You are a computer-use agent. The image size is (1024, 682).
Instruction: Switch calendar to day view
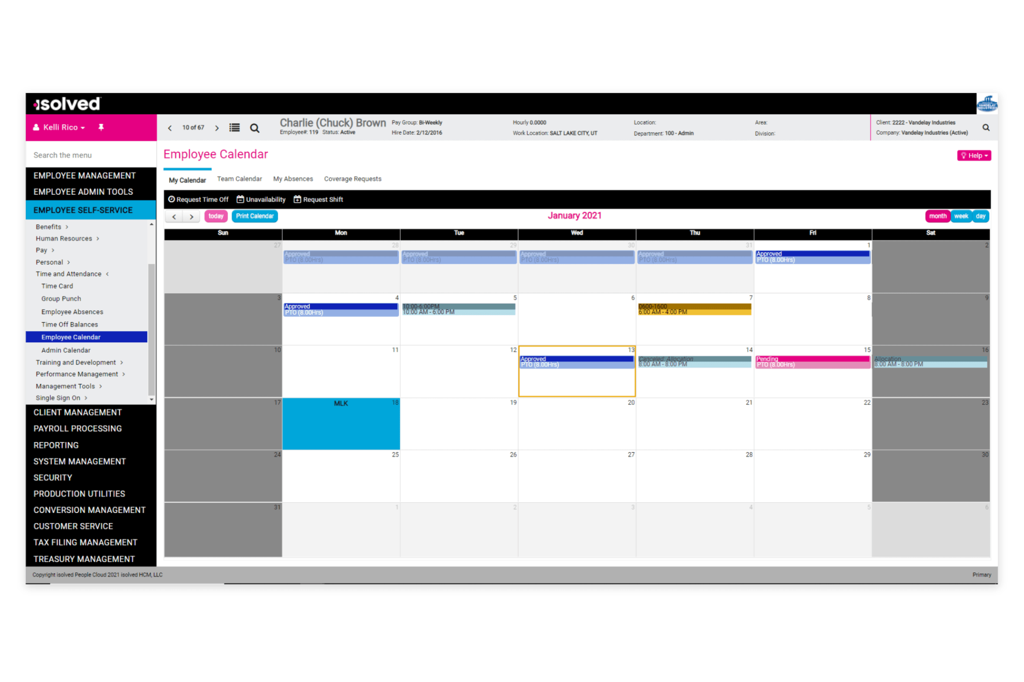(x=980, y=216)
